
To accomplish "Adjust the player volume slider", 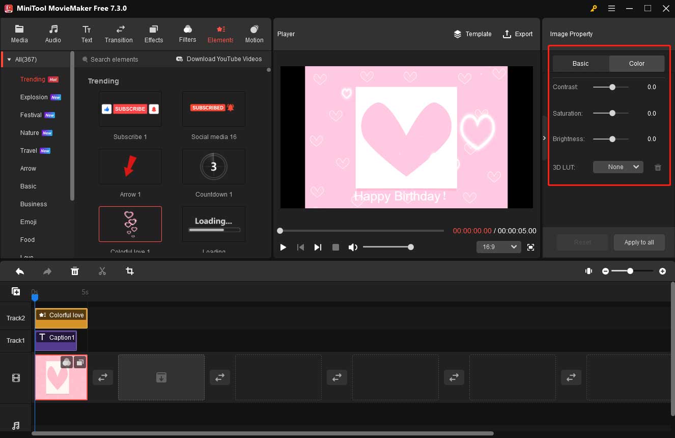I will click(388, 247).
